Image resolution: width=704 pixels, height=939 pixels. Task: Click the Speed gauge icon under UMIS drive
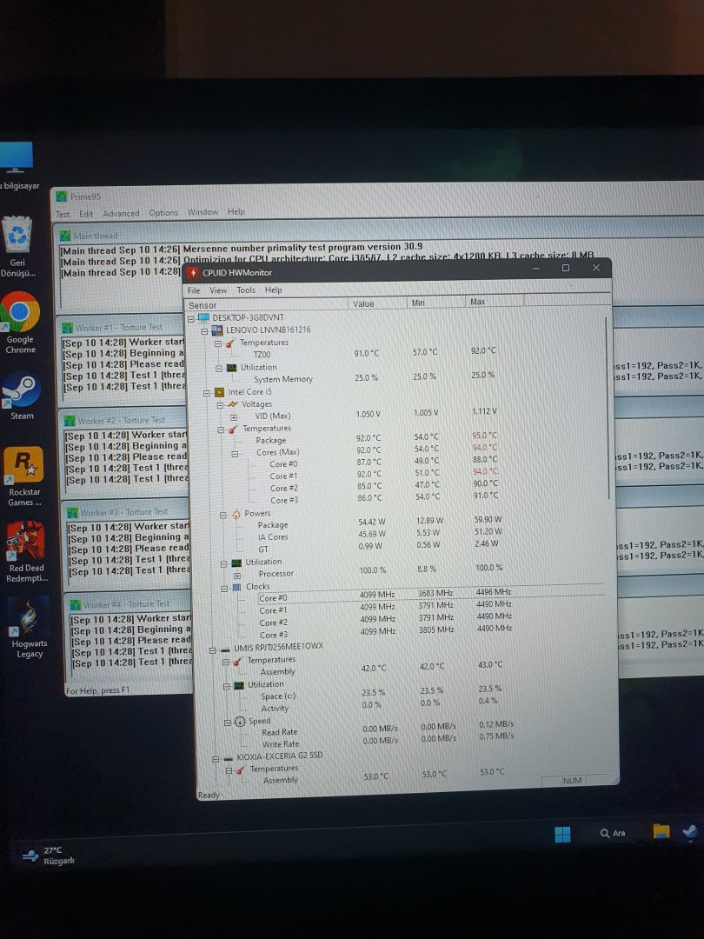(240, 721)
